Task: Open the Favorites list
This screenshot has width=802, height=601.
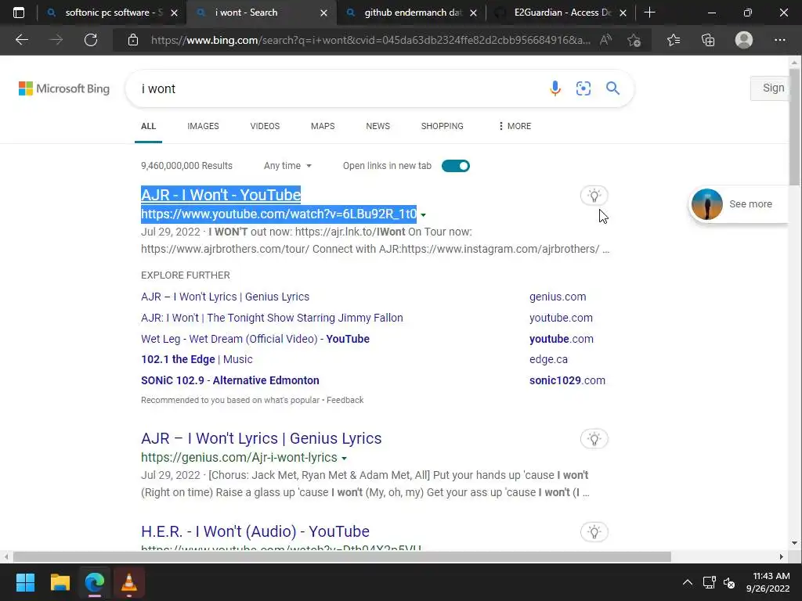Action: (x=674, y=40)
